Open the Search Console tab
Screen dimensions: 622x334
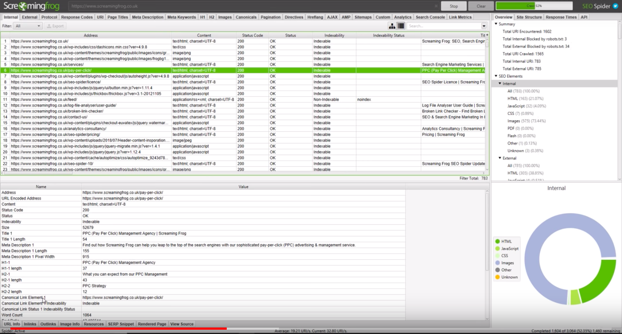(430, 17)
